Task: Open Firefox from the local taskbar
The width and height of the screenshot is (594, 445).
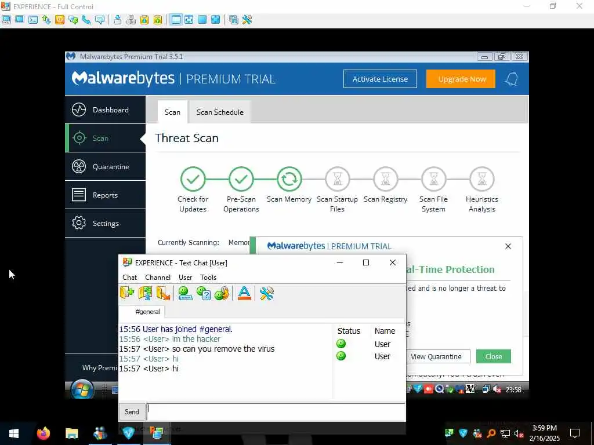Action: click(43, 433)
